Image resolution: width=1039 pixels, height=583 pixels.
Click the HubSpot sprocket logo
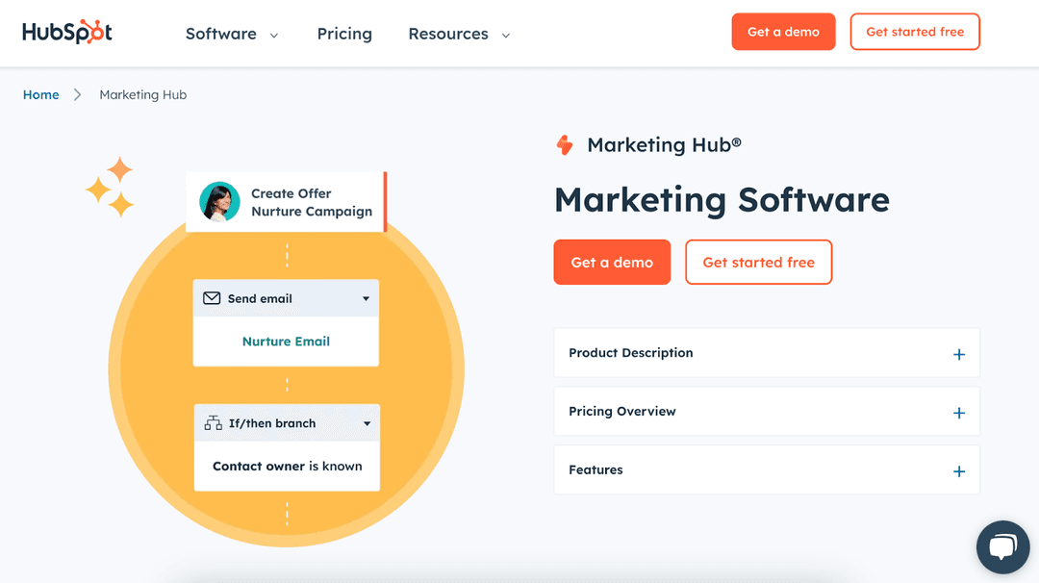tap(90, 32)
